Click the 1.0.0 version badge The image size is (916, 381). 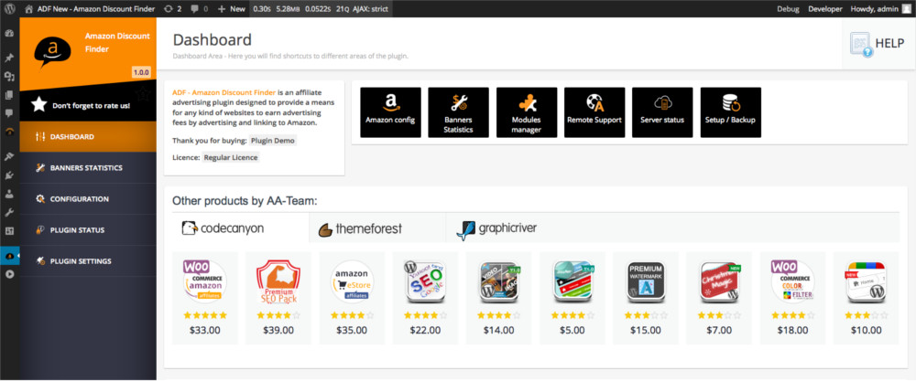tap(141, 72)
